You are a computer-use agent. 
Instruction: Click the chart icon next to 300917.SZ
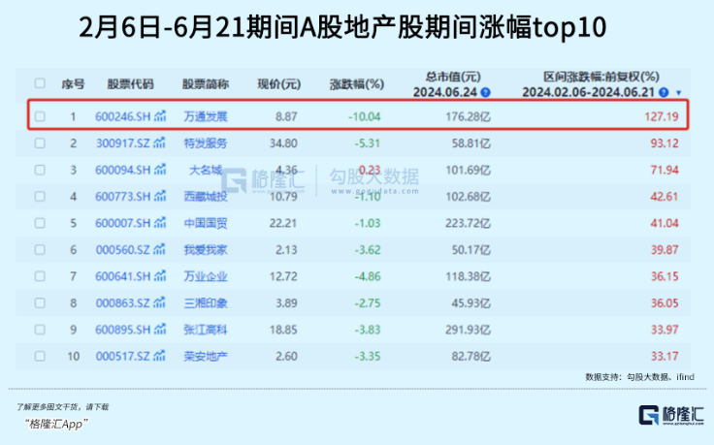coord(160,143)
